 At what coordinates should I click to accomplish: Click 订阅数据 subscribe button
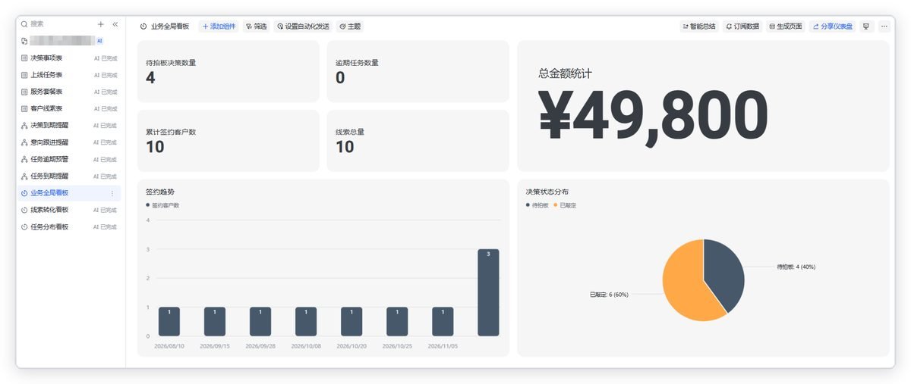pyautogui.click(x=742, y=26)
